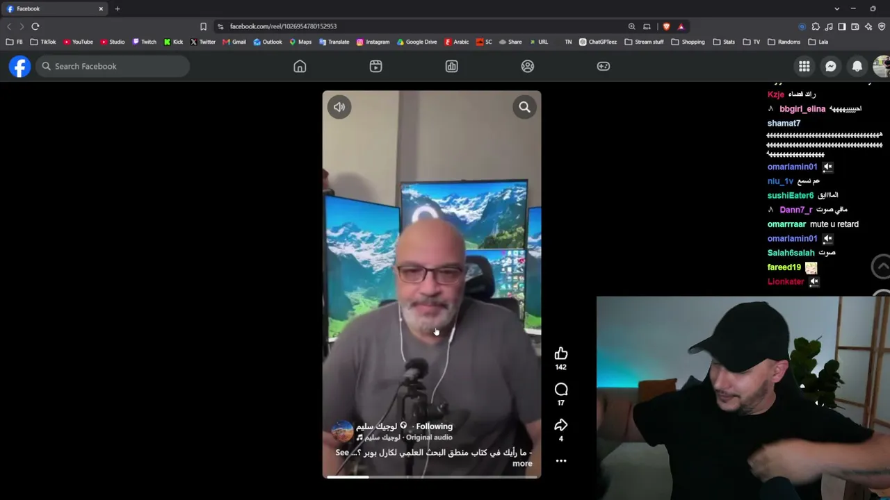
Task: Open your Facebook account profile picture
Action: click(882, 66)
